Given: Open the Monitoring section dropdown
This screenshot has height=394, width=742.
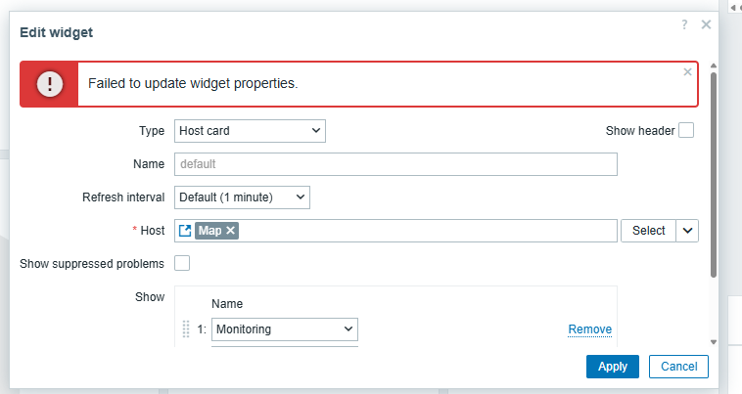Looking at the screenshot, I should (x=285, y=329).
